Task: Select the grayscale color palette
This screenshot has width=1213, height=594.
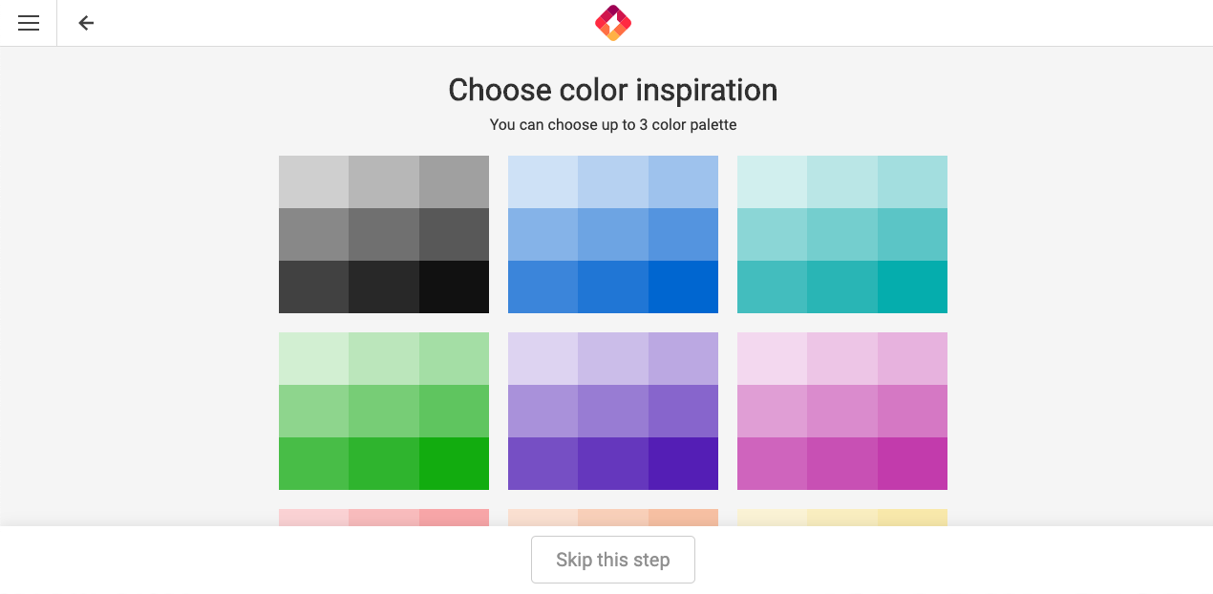Action: [x=383, y=234]
